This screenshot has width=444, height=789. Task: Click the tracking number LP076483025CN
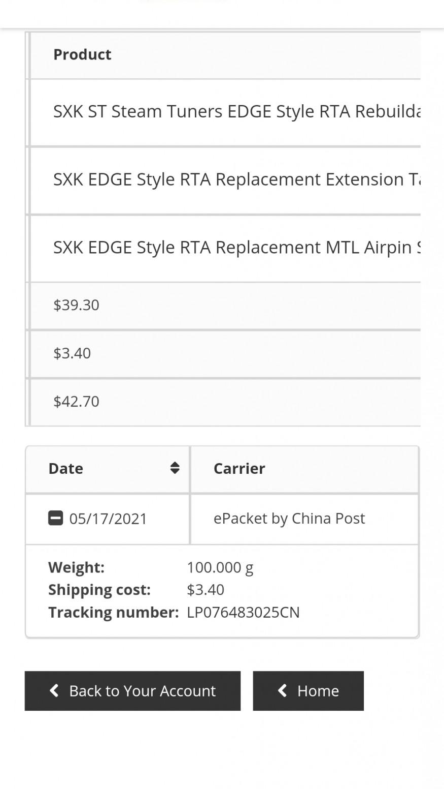[243, 612]
